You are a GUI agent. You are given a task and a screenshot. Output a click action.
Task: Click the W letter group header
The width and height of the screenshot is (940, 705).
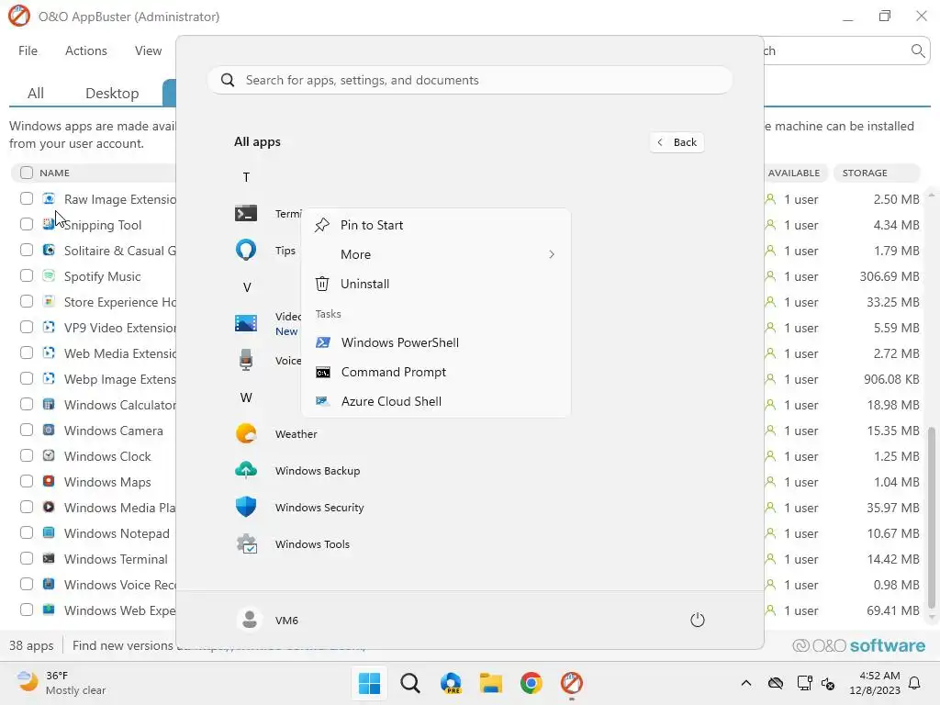tap(246, 397)
